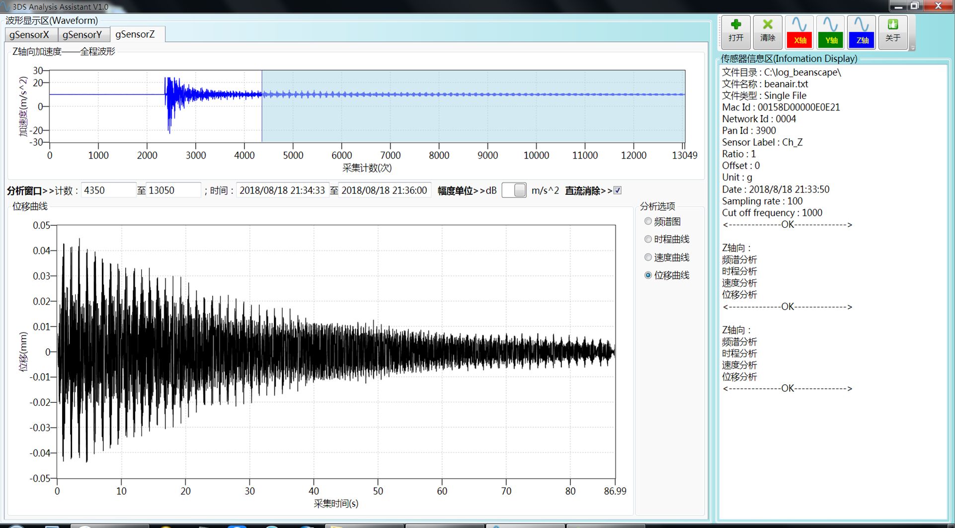This screenshot has height=528, width=955.
Task: Toggle the dB / m/s^2 amplitude unit switch
Action: click(x=514, y=190)
